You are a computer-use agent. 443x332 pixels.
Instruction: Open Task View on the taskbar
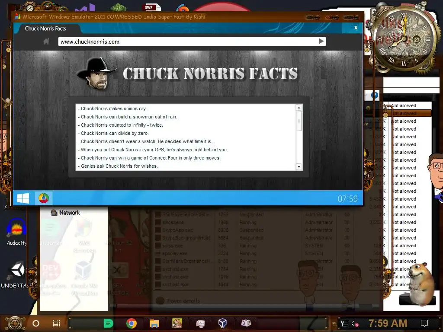[57, 323]
